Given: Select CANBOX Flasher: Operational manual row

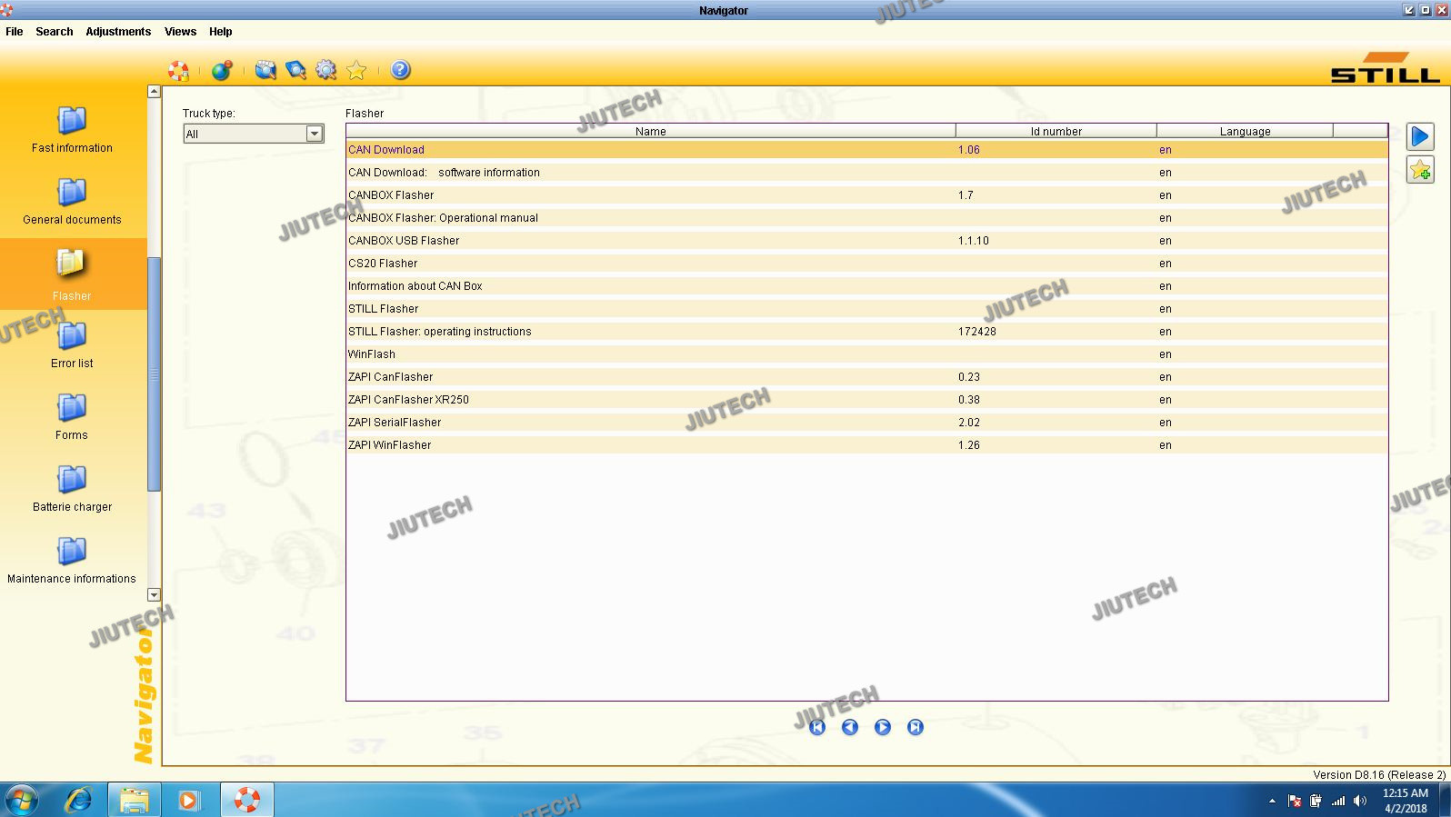Looking at the screenshot, I should point(866,218).
